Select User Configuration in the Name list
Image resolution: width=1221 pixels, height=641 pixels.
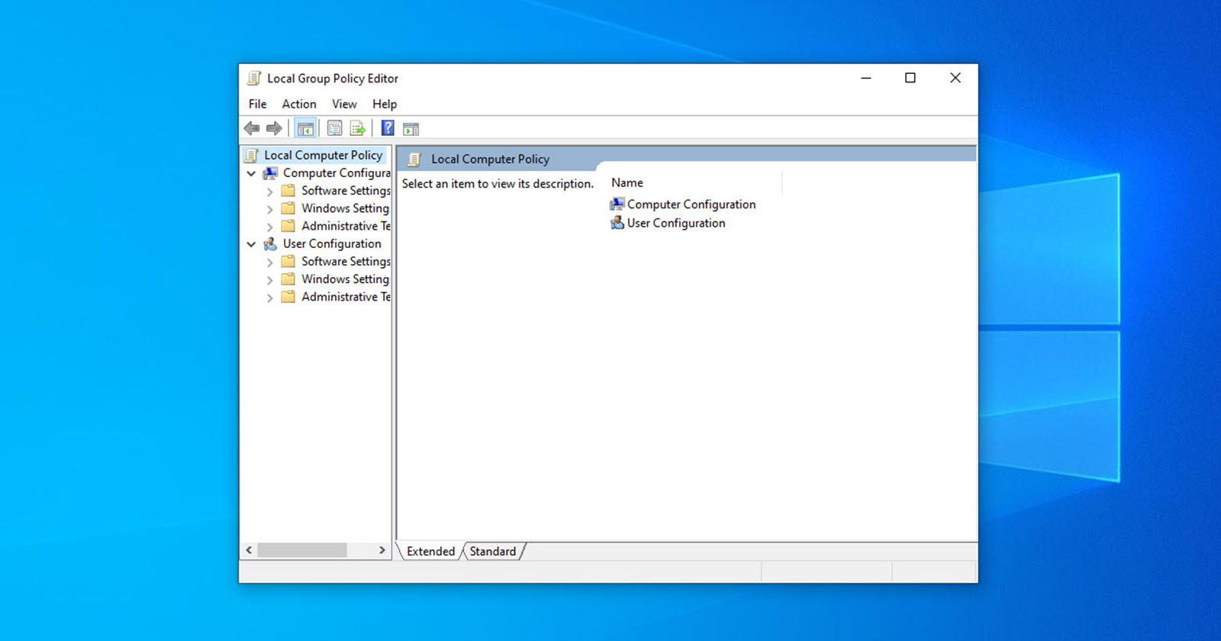click(x=676, y=223)
